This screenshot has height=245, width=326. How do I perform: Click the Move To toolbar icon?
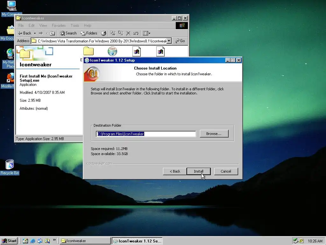[113, 33]
